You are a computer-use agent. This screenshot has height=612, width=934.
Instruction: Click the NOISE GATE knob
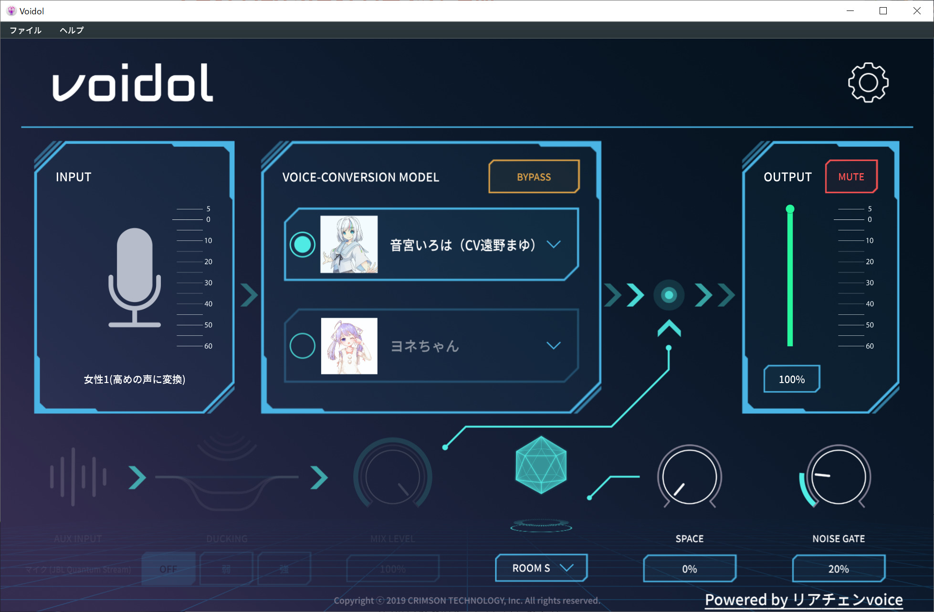[838, 476]
